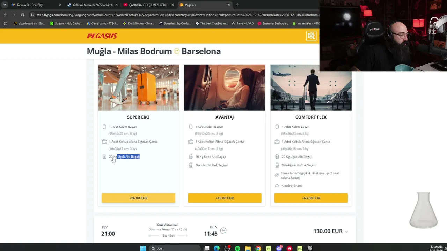
Task: Click the Chrome icon in the taskbar
Action: coord(258,248)
